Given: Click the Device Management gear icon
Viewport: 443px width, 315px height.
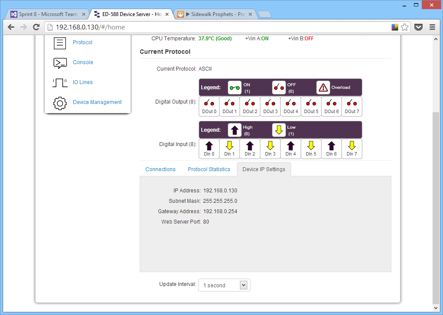Looking at the screenshot, I should tap(60, 103).
